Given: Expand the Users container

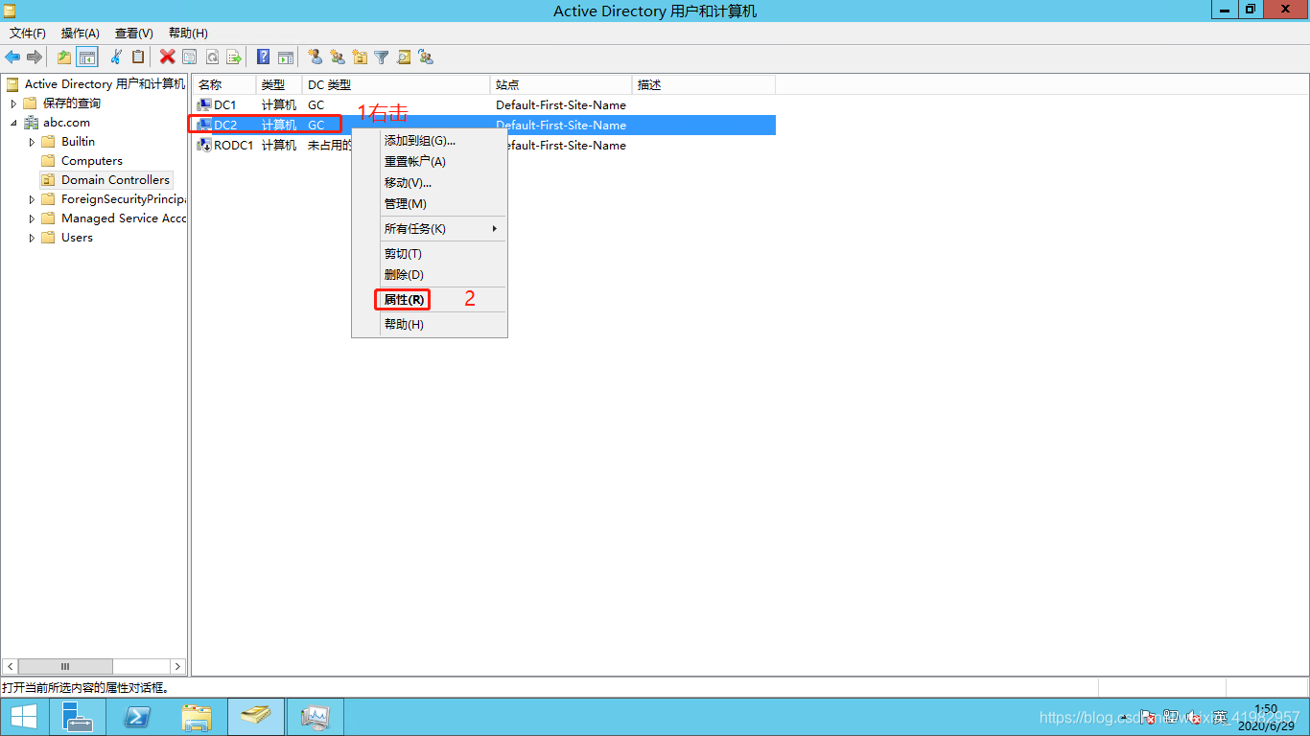Looking at the screenshot, I should tap(32, 238).
